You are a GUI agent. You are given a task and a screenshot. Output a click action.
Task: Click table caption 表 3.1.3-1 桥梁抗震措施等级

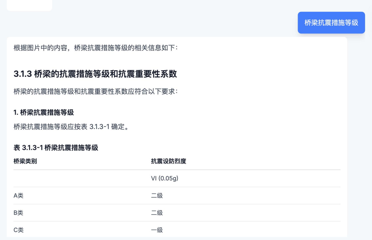click(56, 148)
